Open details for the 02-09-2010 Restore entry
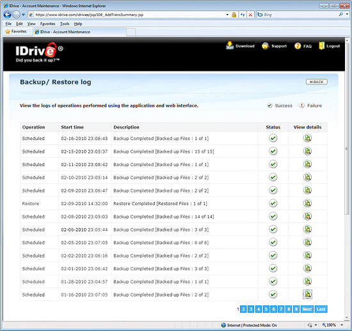The image size is (352, 331). tap(307, 203)
